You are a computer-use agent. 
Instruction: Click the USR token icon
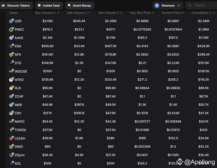pyautogui.click(x=12, y=21)
